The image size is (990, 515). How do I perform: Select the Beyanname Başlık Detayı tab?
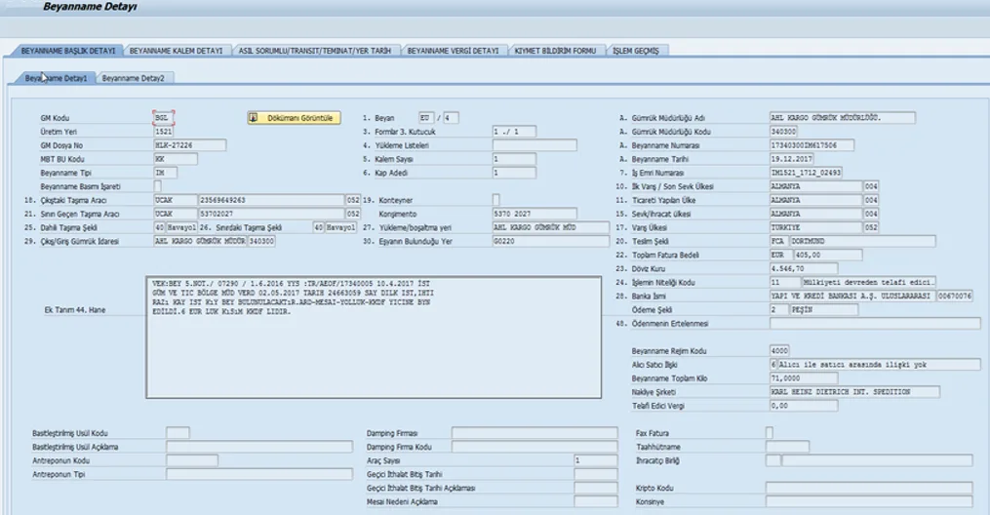68,51
